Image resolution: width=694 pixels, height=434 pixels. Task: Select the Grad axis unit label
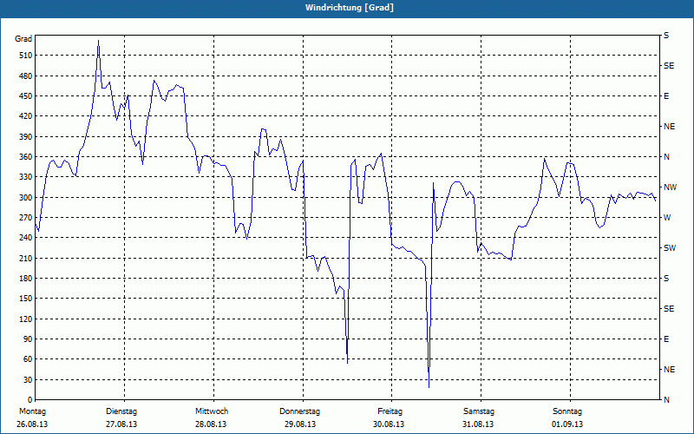[x=23, y=39]
